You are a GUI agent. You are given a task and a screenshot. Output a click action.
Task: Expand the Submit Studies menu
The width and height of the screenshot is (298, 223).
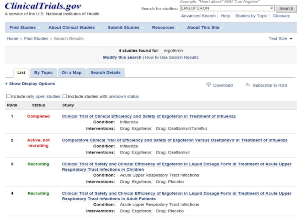pos(126,28)
